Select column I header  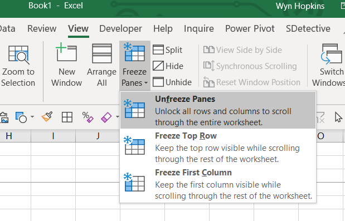coord(54,136)
